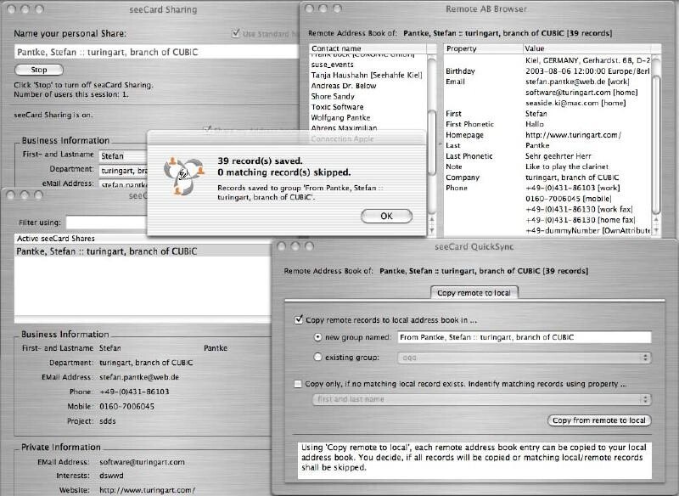This screenshot has height=496, width=679.
Task: Select contact Toxic Software
Action: [x=337, y=107]
